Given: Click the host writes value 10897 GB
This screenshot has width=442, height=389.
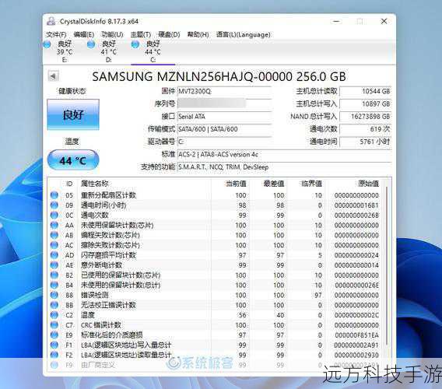Looking at the screenshot, I should coord(366,103).
